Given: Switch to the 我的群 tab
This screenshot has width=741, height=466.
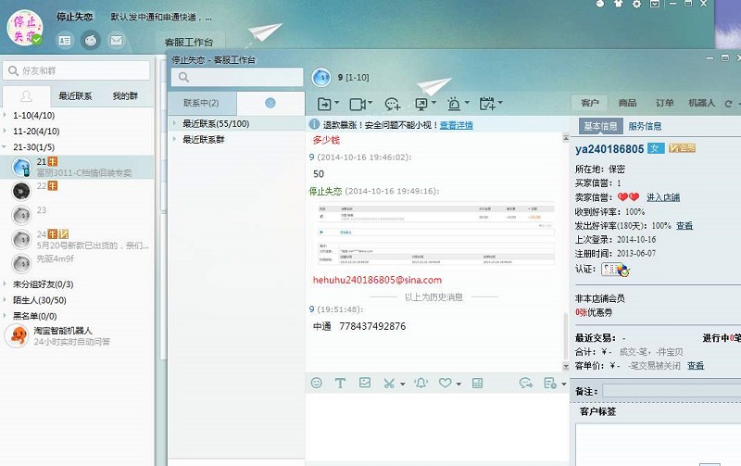Looking at the screenshot, I should (126, 95).
